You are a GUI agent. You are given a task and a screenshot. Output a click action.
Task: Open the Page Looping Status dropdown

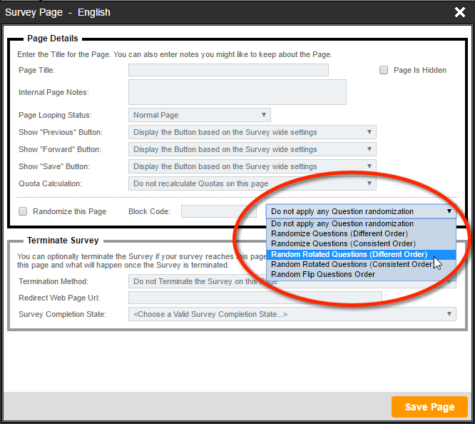[199, 115]
